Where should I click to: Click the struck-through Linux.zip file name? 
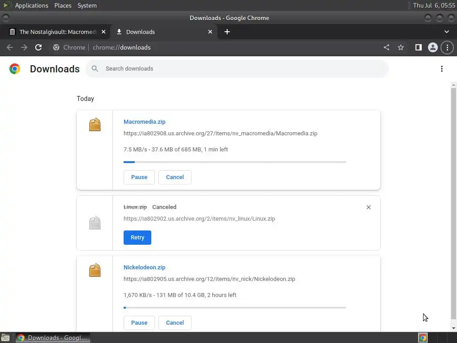pos(135,207)
